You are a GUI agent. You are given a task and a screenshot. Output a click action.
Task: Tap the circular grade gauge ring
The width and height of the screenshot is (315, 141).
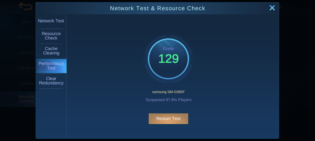pyautogui.click(x=168, y=59)
